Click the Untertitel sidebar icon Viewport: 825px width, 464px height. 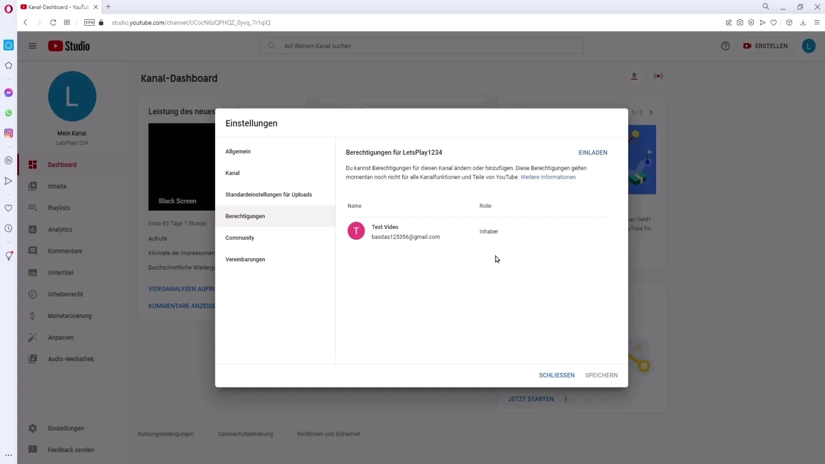pos(32,272)
